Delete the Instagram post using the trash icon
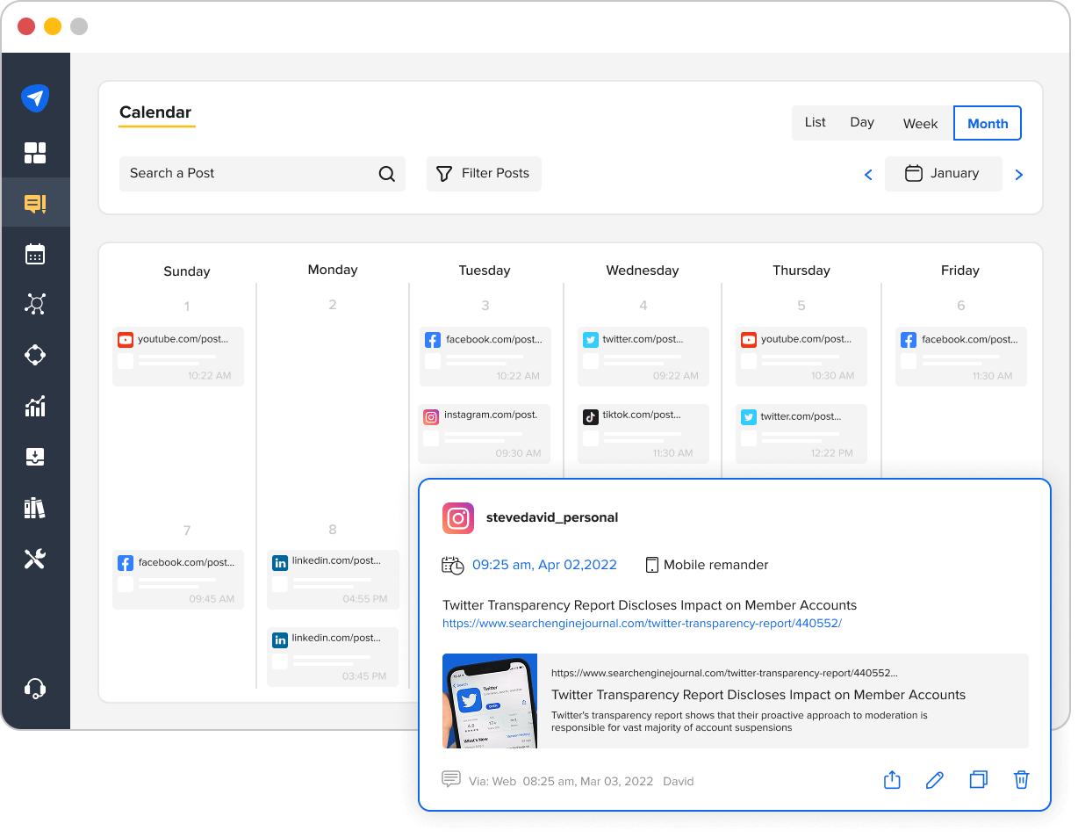The image size is (1078, 838). [1021, 779]
